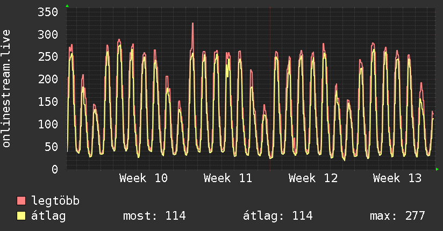Click the Week 10 axis label
The width and height of the screenshot is (443, 231).
143,178
